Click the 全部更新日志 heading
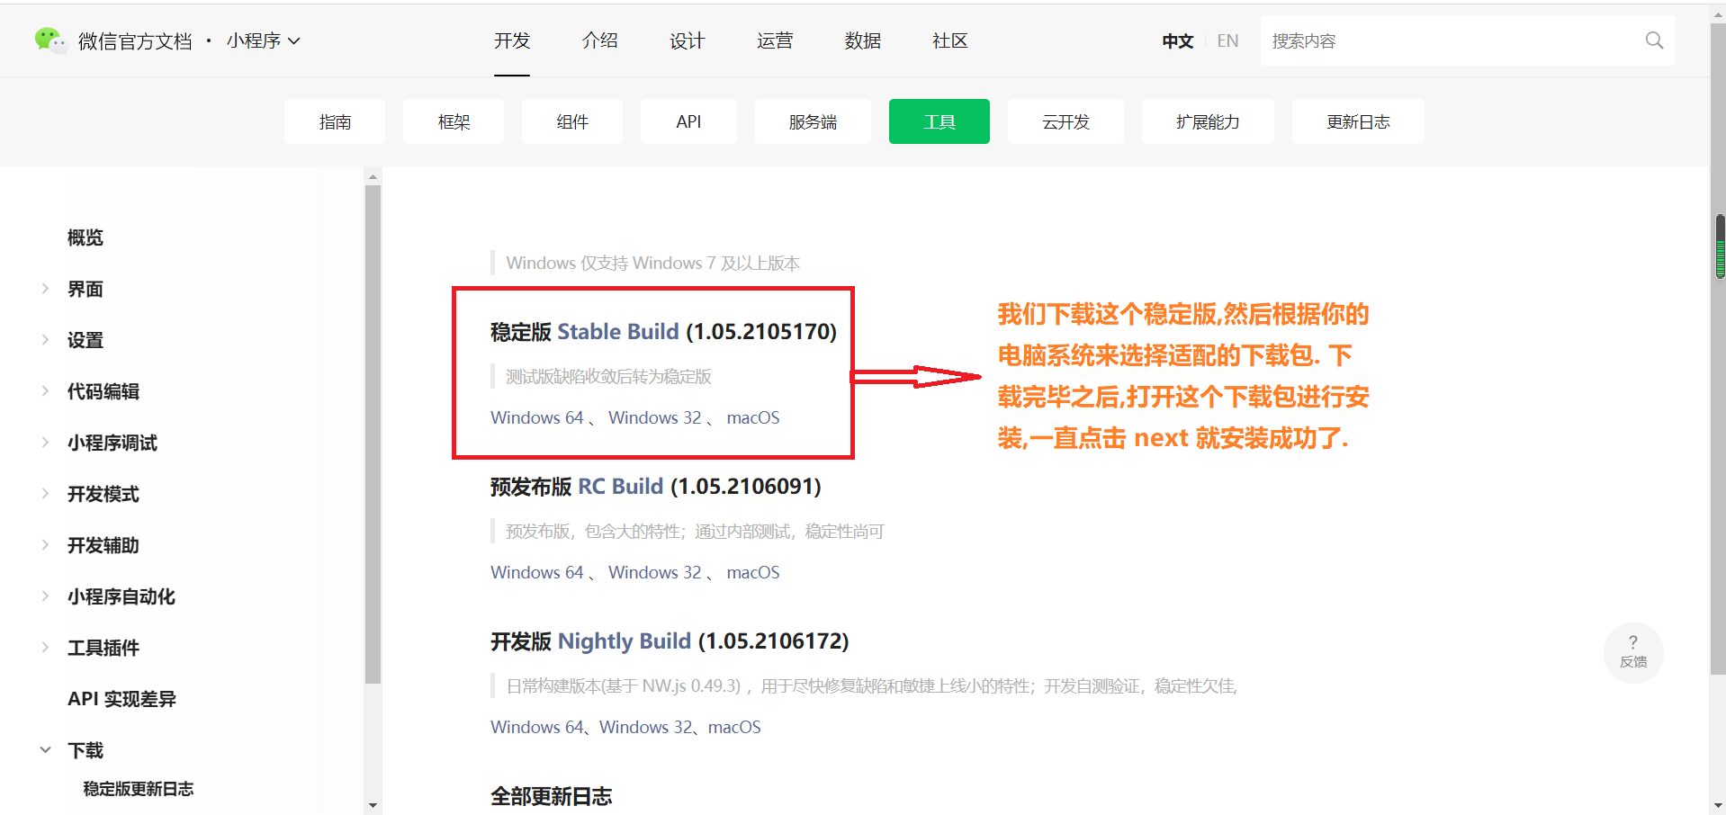 click(x=552, y=796)
